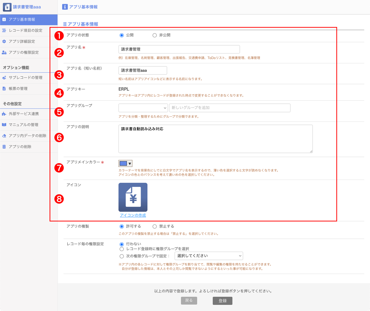
Task: Click the オプション機能 section heading
Action: point(16,67)
